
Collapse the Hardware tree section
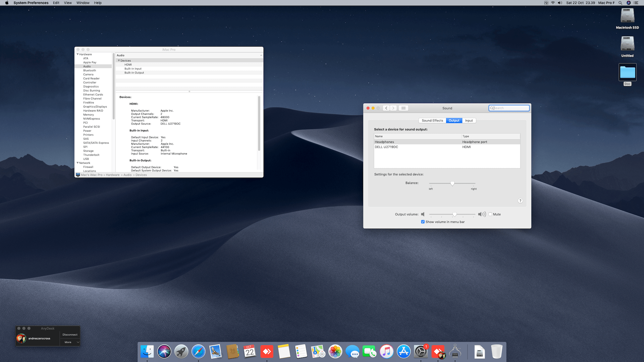[77, 54]
